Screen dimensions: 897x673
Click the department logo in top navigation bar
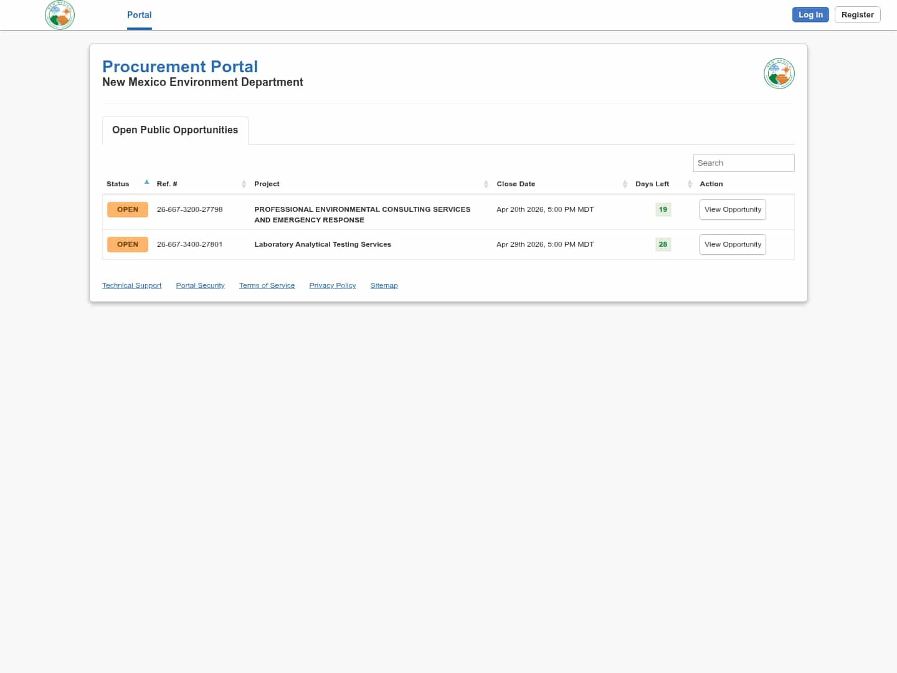pyautogui.click(x=60, y=15)
